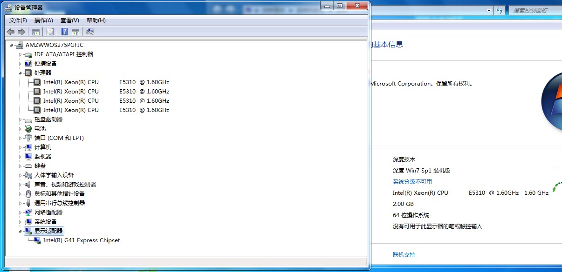Click the 深度技术 manufacturer text
The width and height of the screenshot is (562, 272).
pos(404,159)
